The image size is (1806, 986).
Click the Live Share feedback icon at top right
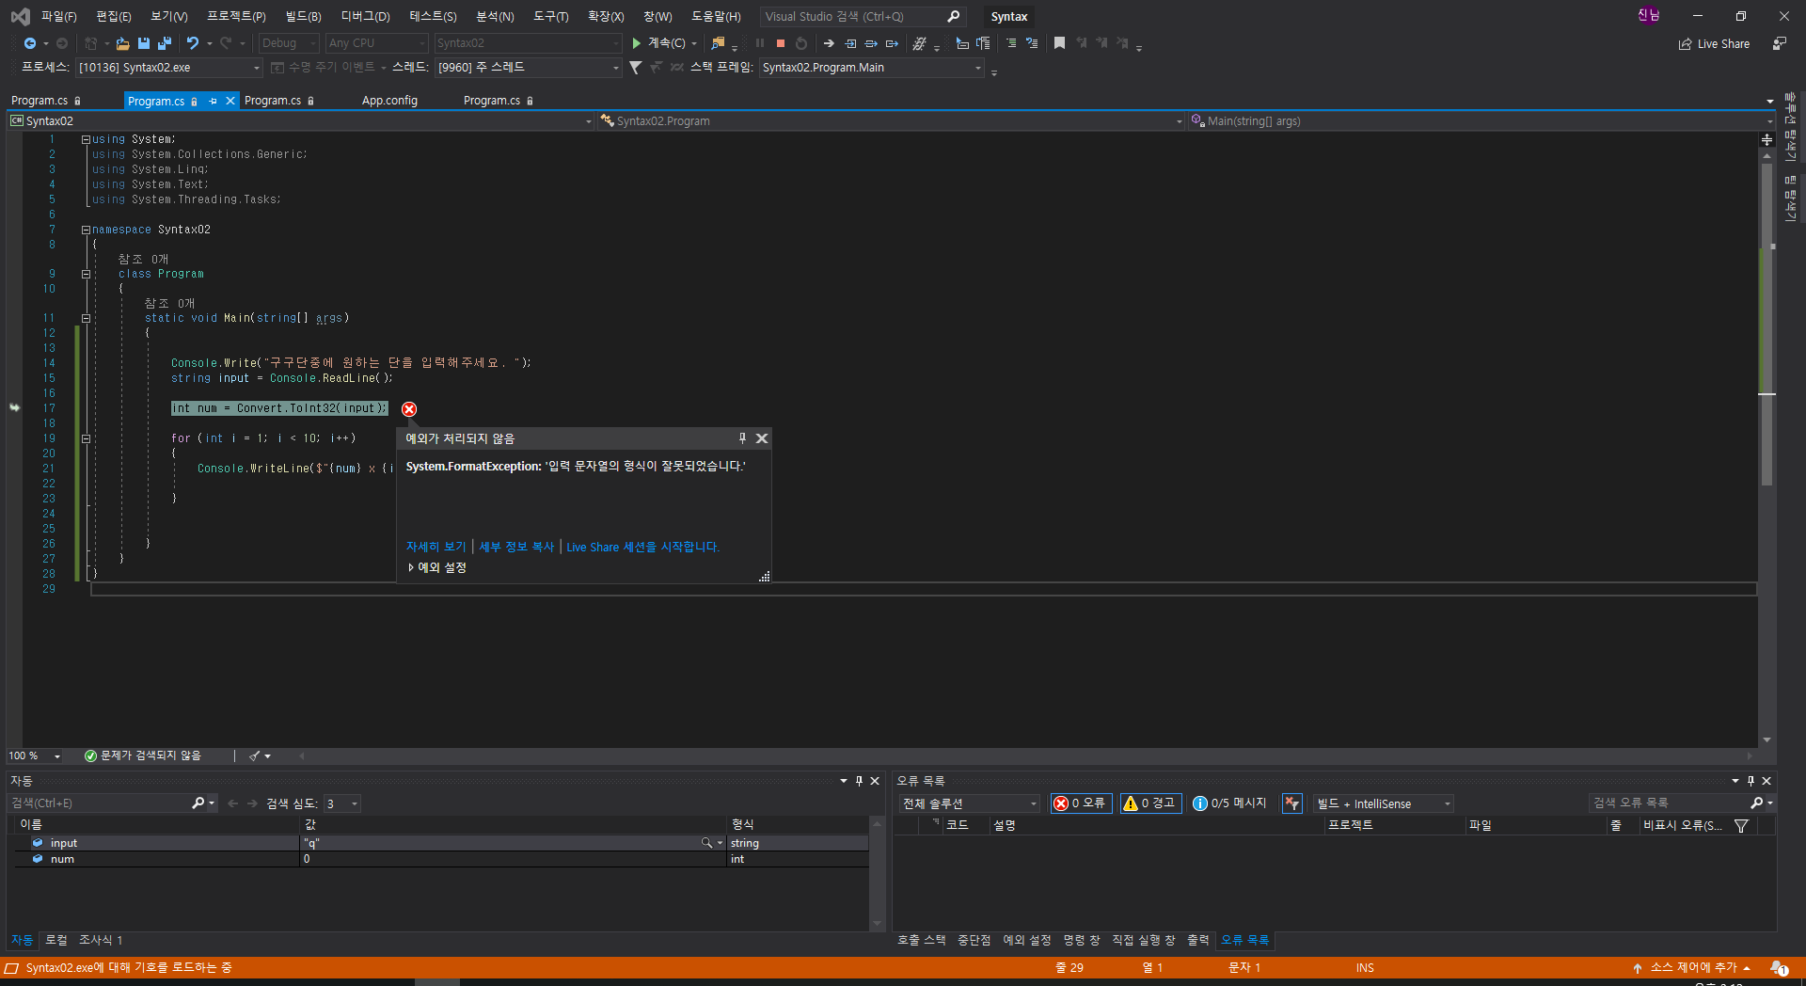(x=1780, y=43)
